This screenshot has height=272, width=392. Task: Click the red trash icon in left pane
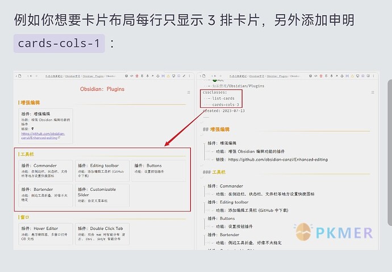137,76
